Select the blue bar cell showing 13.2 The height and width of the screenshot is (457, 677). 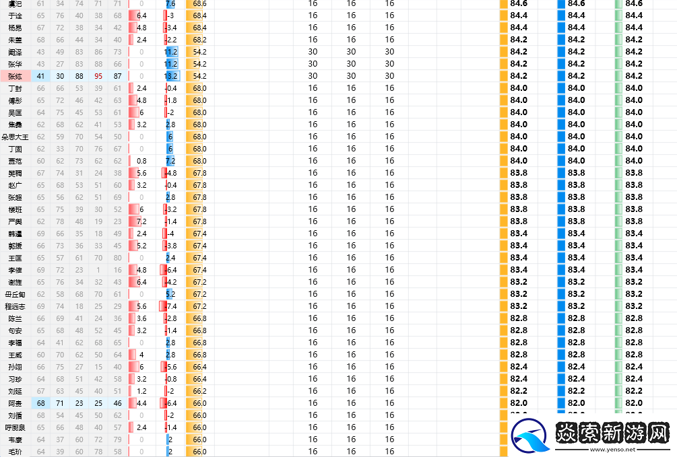[171, 76]
